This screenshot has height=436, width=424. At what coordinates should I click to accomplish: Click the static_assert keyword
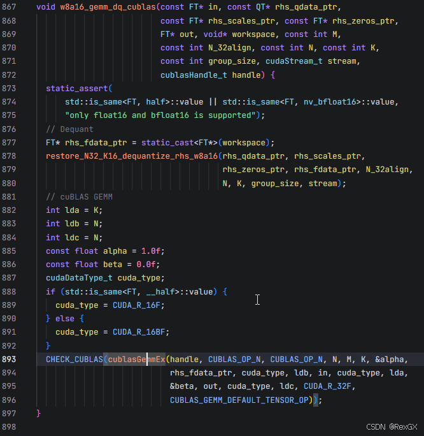[x=77, y=89]
